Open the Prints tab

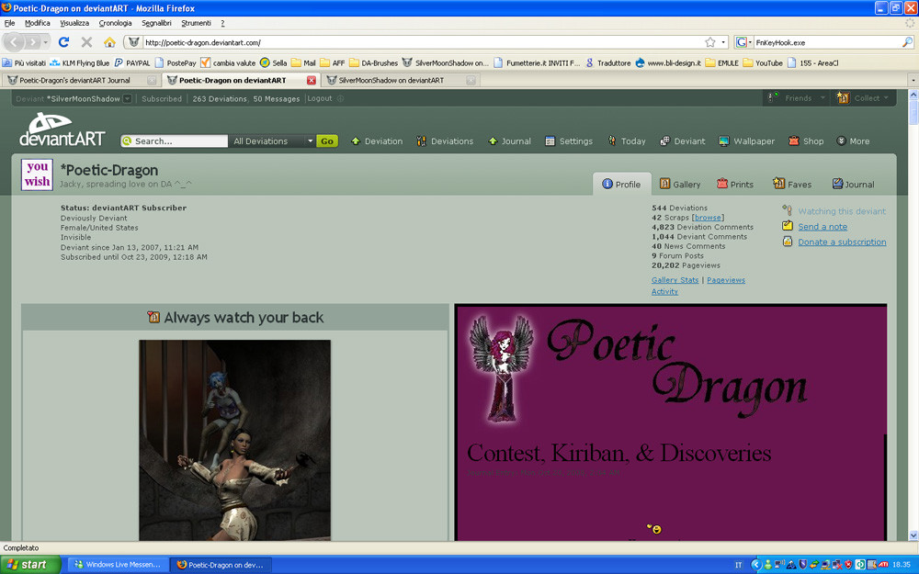point(735,184)
